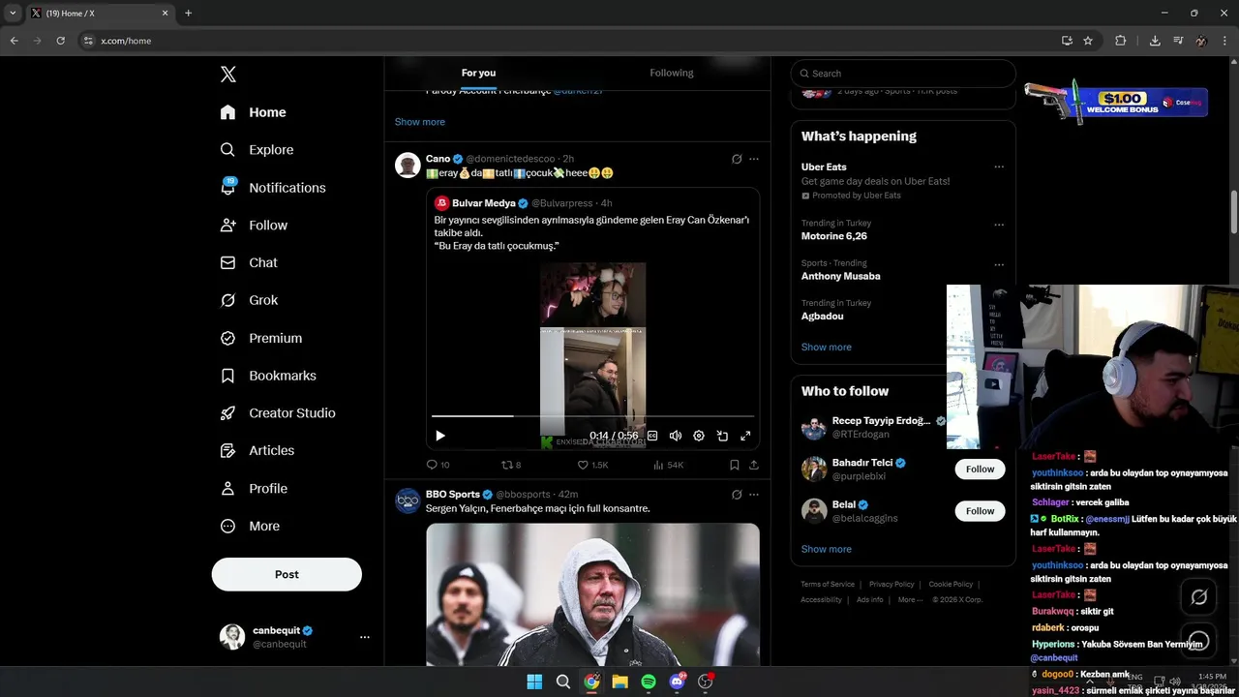This screenshot has height=697, width=1239.
Task: Bookmark this page with the star icon
Action: click(1088, 41)
